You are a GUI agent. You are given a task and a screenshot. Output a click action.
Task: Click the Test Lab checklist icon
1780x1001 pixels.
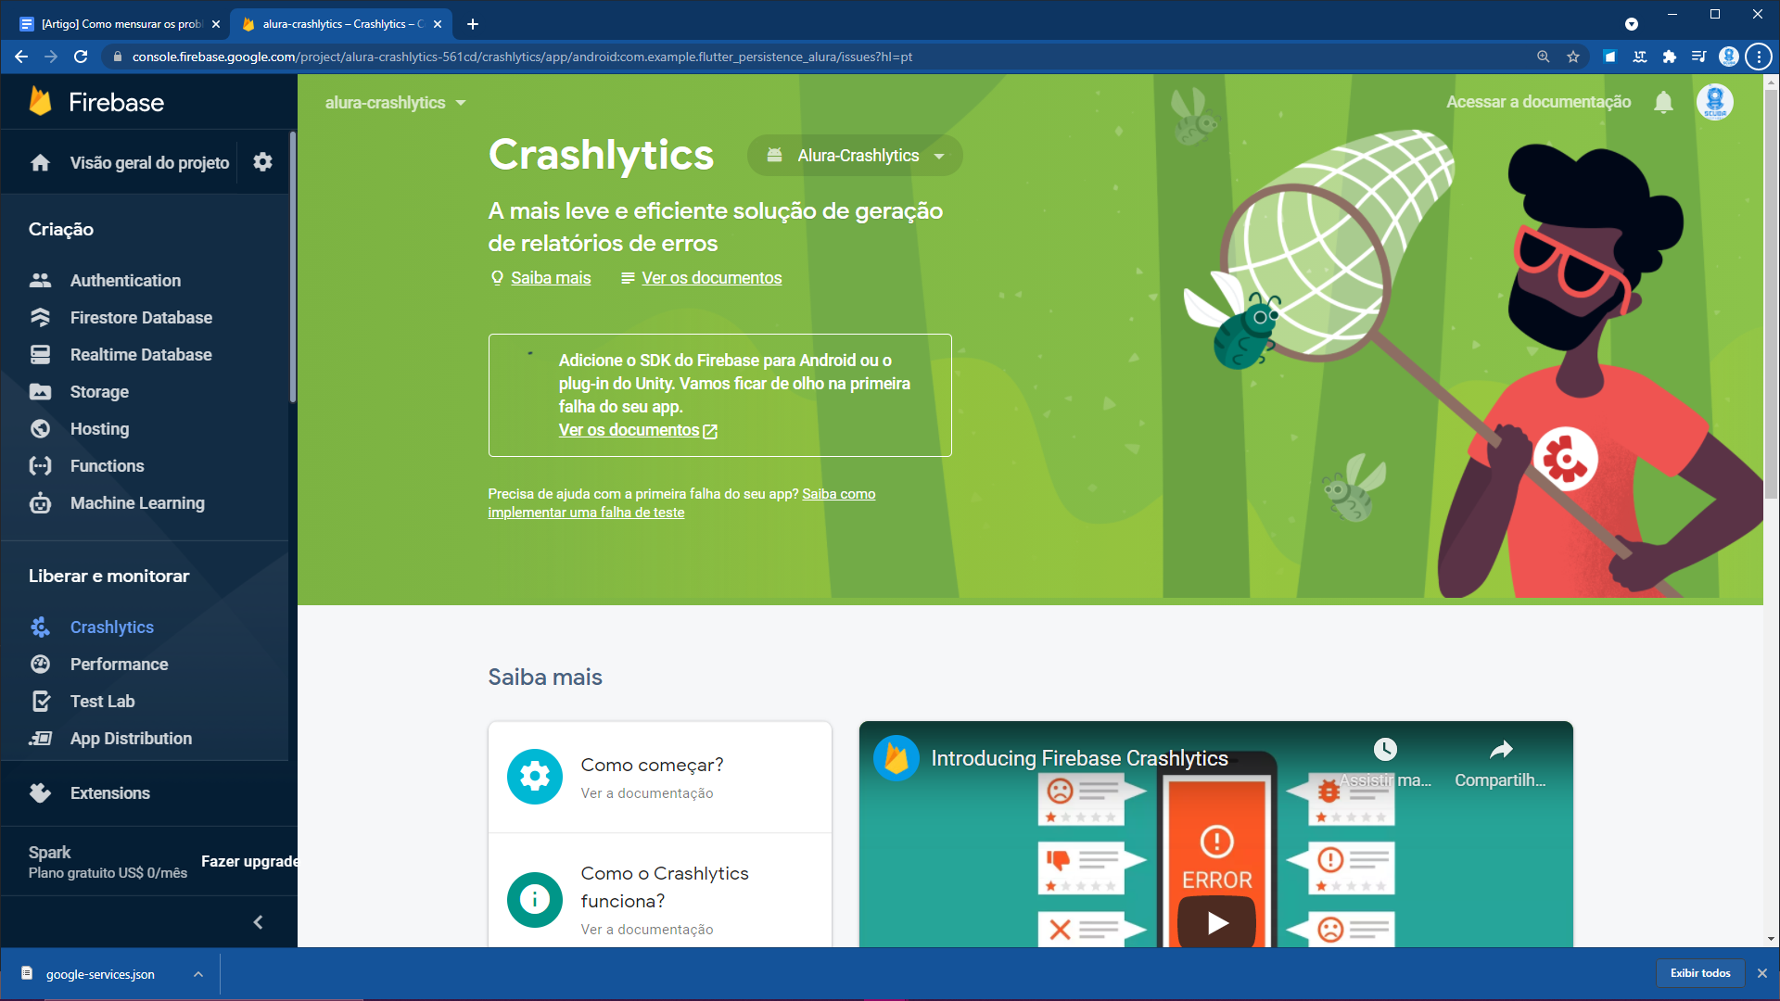[x=40, y=701]
